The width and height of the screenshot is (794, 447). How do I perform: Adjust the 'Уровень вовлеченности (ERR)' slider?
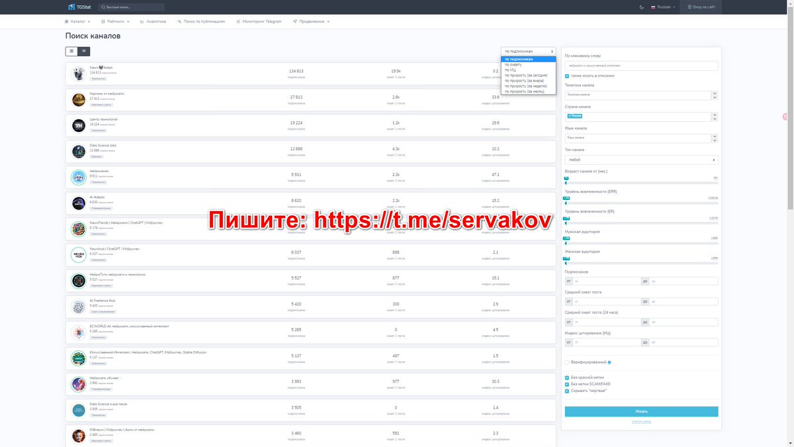(x=566, y=202)
